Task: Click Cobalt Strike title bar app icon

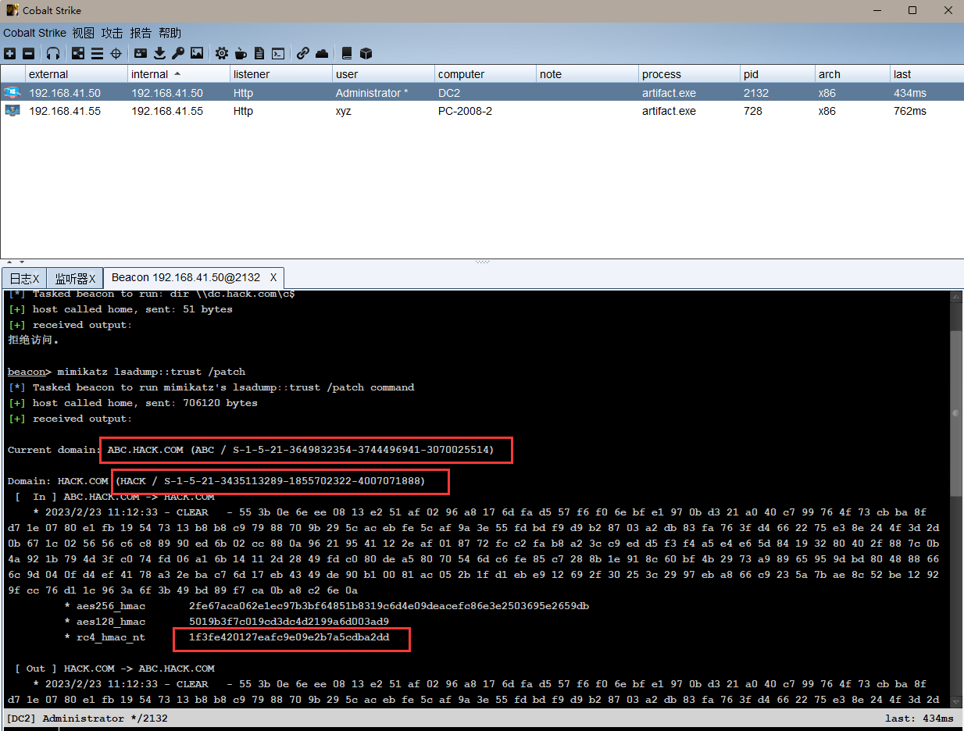Action: tap(12, 10)
